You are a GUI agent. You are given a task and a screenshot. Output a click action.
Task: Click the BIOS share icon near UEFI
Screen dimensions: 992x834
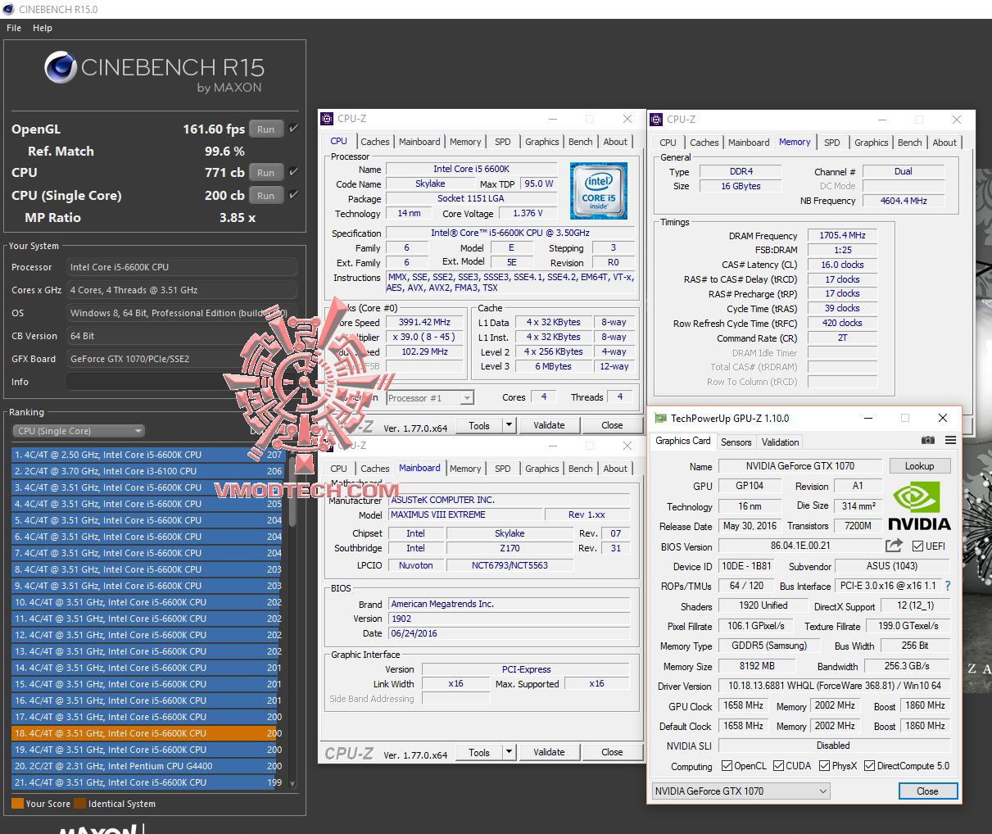[895, 545]
